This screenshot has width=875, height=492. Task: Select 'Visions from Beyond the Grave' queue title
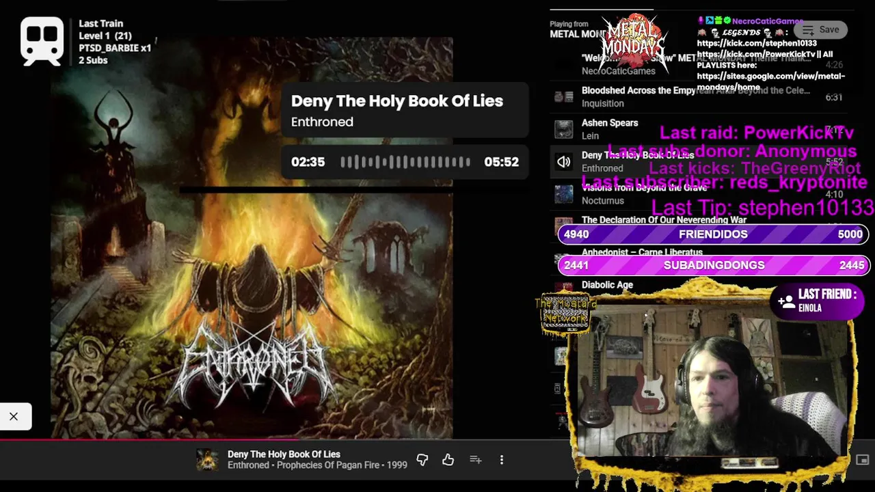tap(644, 187)
